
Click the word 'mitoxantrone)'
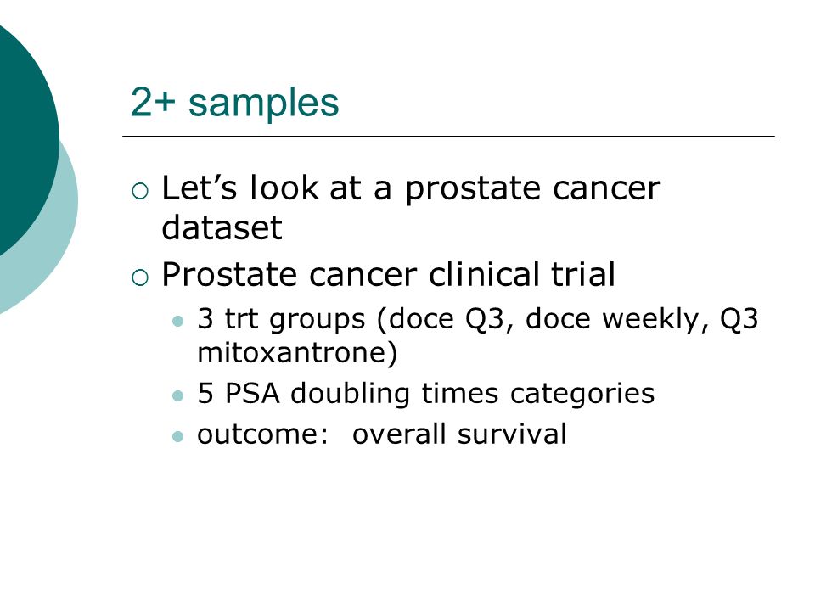(x=297, y=353)
